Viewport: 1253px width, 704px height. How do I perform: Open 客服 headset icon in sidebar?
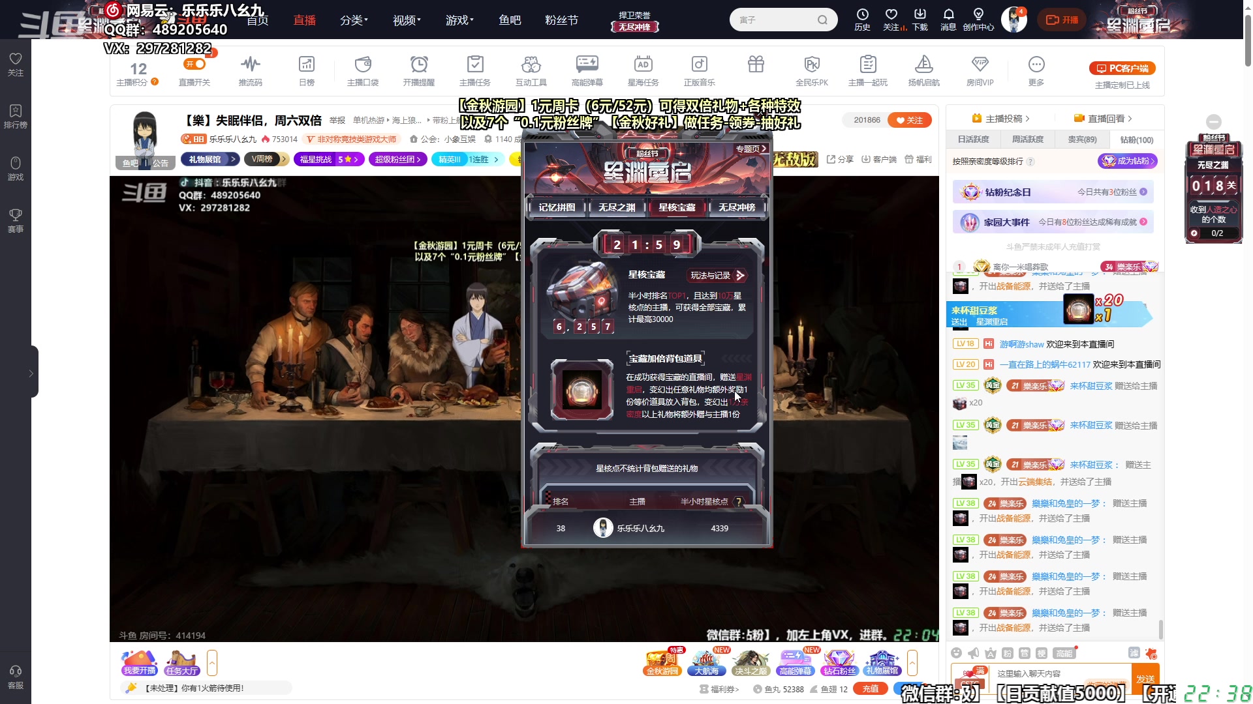tap(16, 677)
